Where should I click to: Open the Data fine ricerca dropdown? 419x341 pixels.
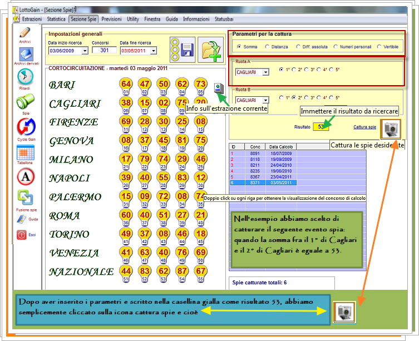click(154, 51)
